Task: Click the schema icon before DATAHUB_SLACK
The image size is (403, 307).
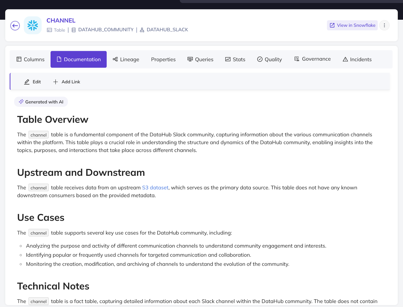Action: tap(142, 30)
